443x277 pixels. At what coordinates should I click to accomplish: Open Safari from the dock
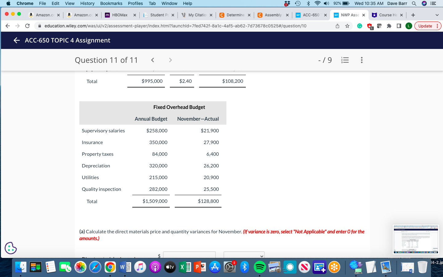(x=95, y=267)
